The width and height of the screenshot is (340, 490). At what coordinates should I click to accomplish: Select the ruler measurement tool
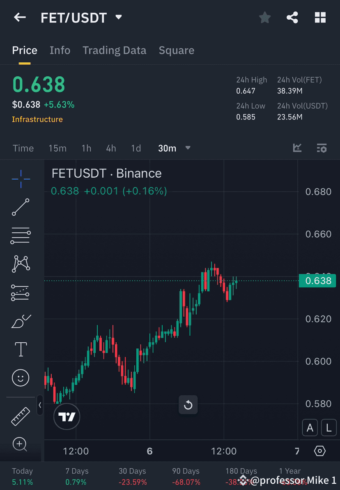[21, 416]
